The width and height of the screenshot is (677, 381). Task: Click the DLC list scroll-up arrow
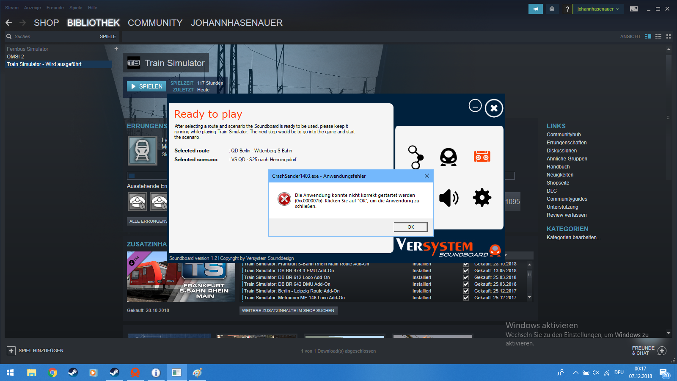coord(529,265)
